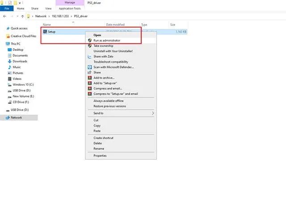Open the recent locations dropdown arrow
The height and width of the screenshot is (198, 286).
(16, 16)
